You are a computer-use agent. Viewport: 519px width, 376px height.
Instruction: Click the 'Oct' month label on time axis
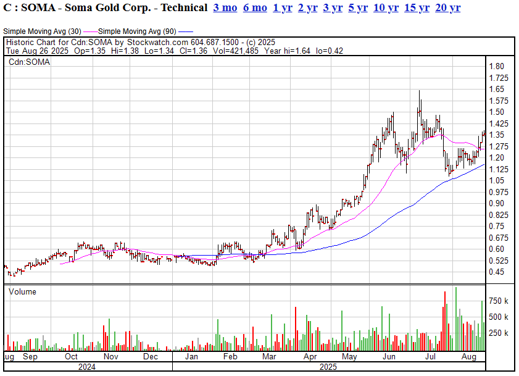point(71,357)
